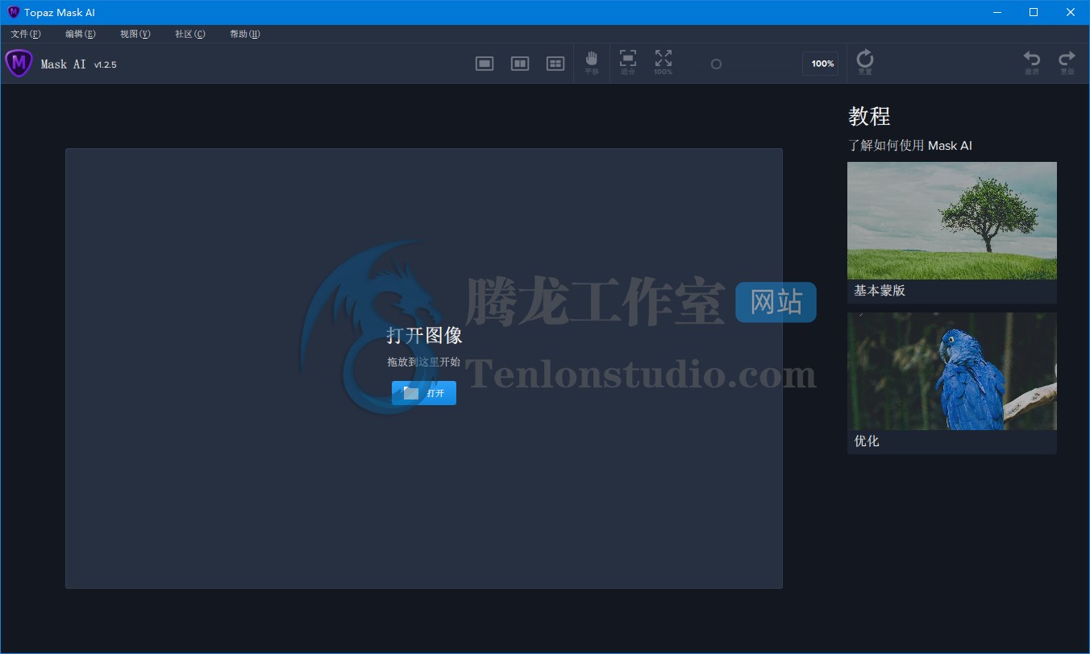Open the 社区 menu
Viewport: 1090px width, 654px height.
tap(189, 34)
